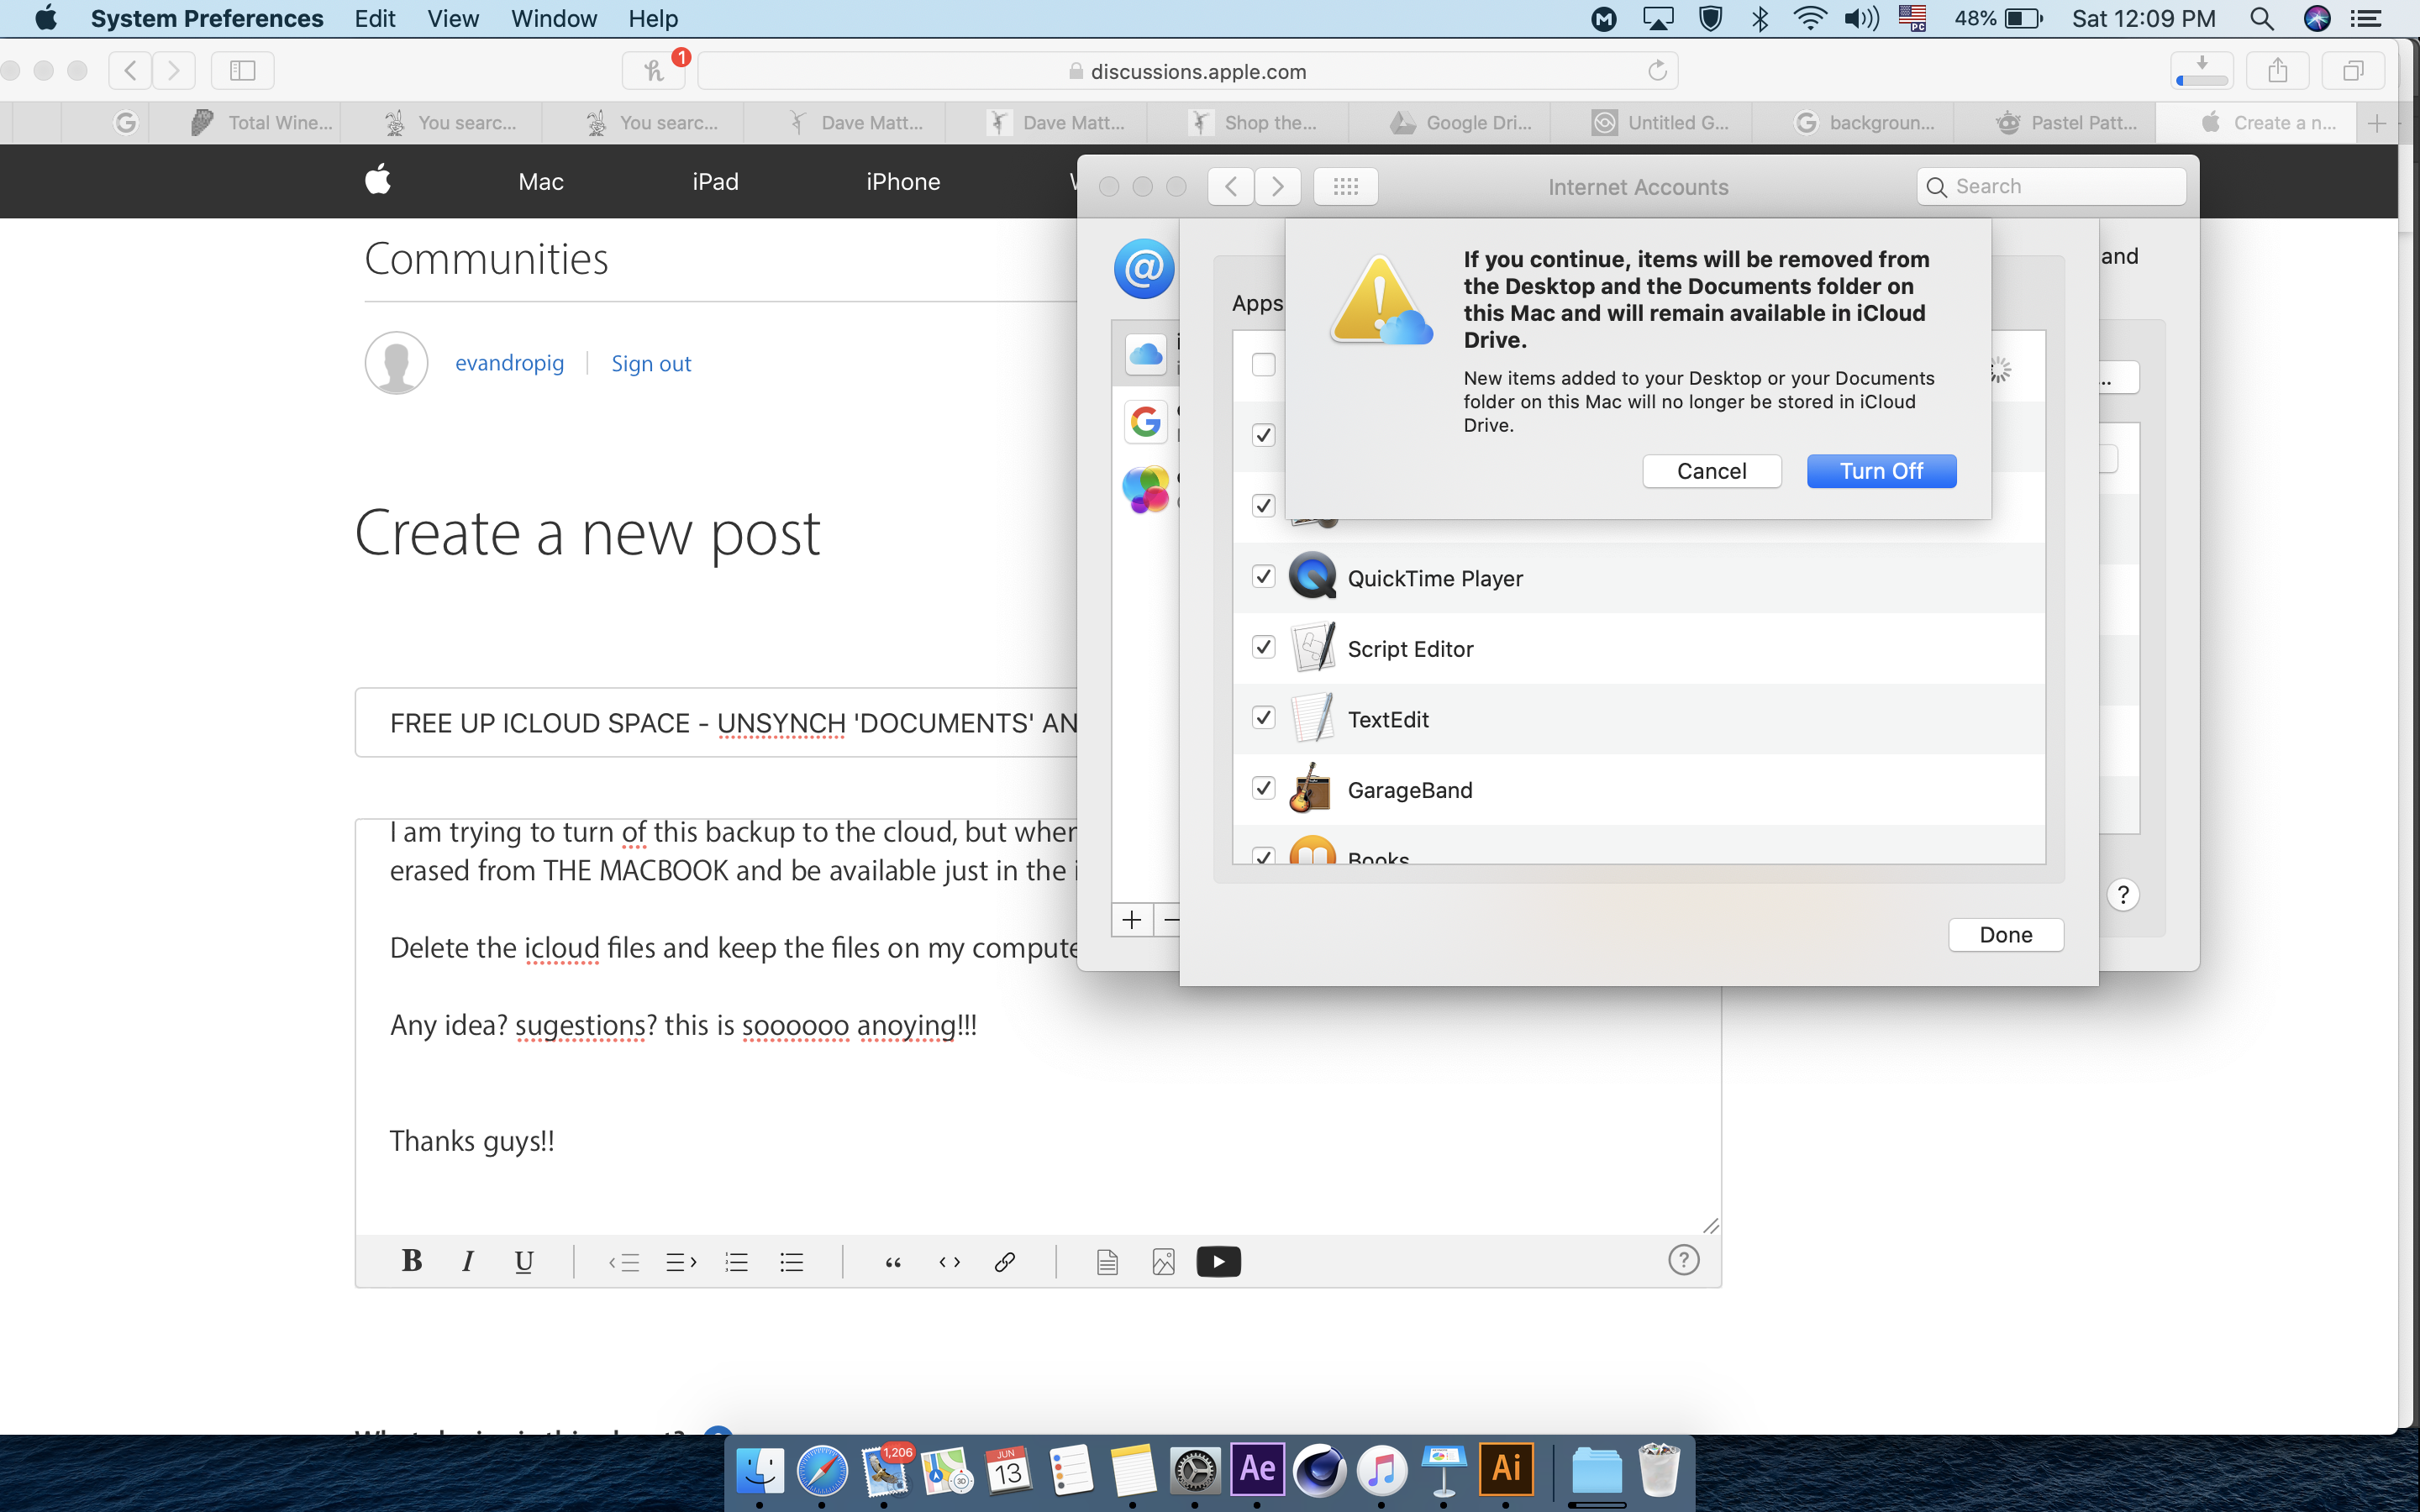Click the insert image icon in editor
Screen dimensions: 2420x1512
pyautogui.click(x=1163, y=1261)
